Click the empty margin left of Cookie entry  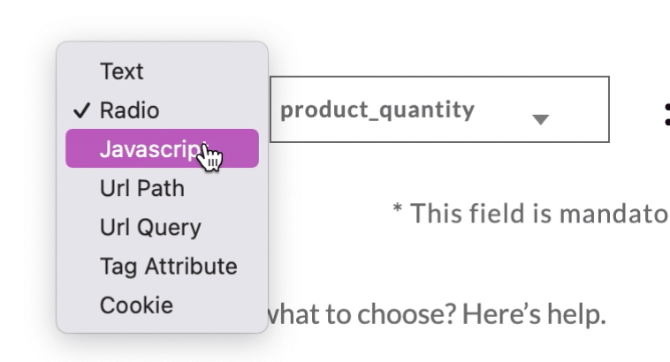pos(82,305)
